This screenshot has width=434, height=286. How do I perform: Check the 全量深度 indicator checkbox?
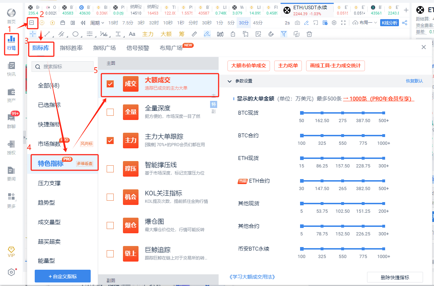coord(110,112)
